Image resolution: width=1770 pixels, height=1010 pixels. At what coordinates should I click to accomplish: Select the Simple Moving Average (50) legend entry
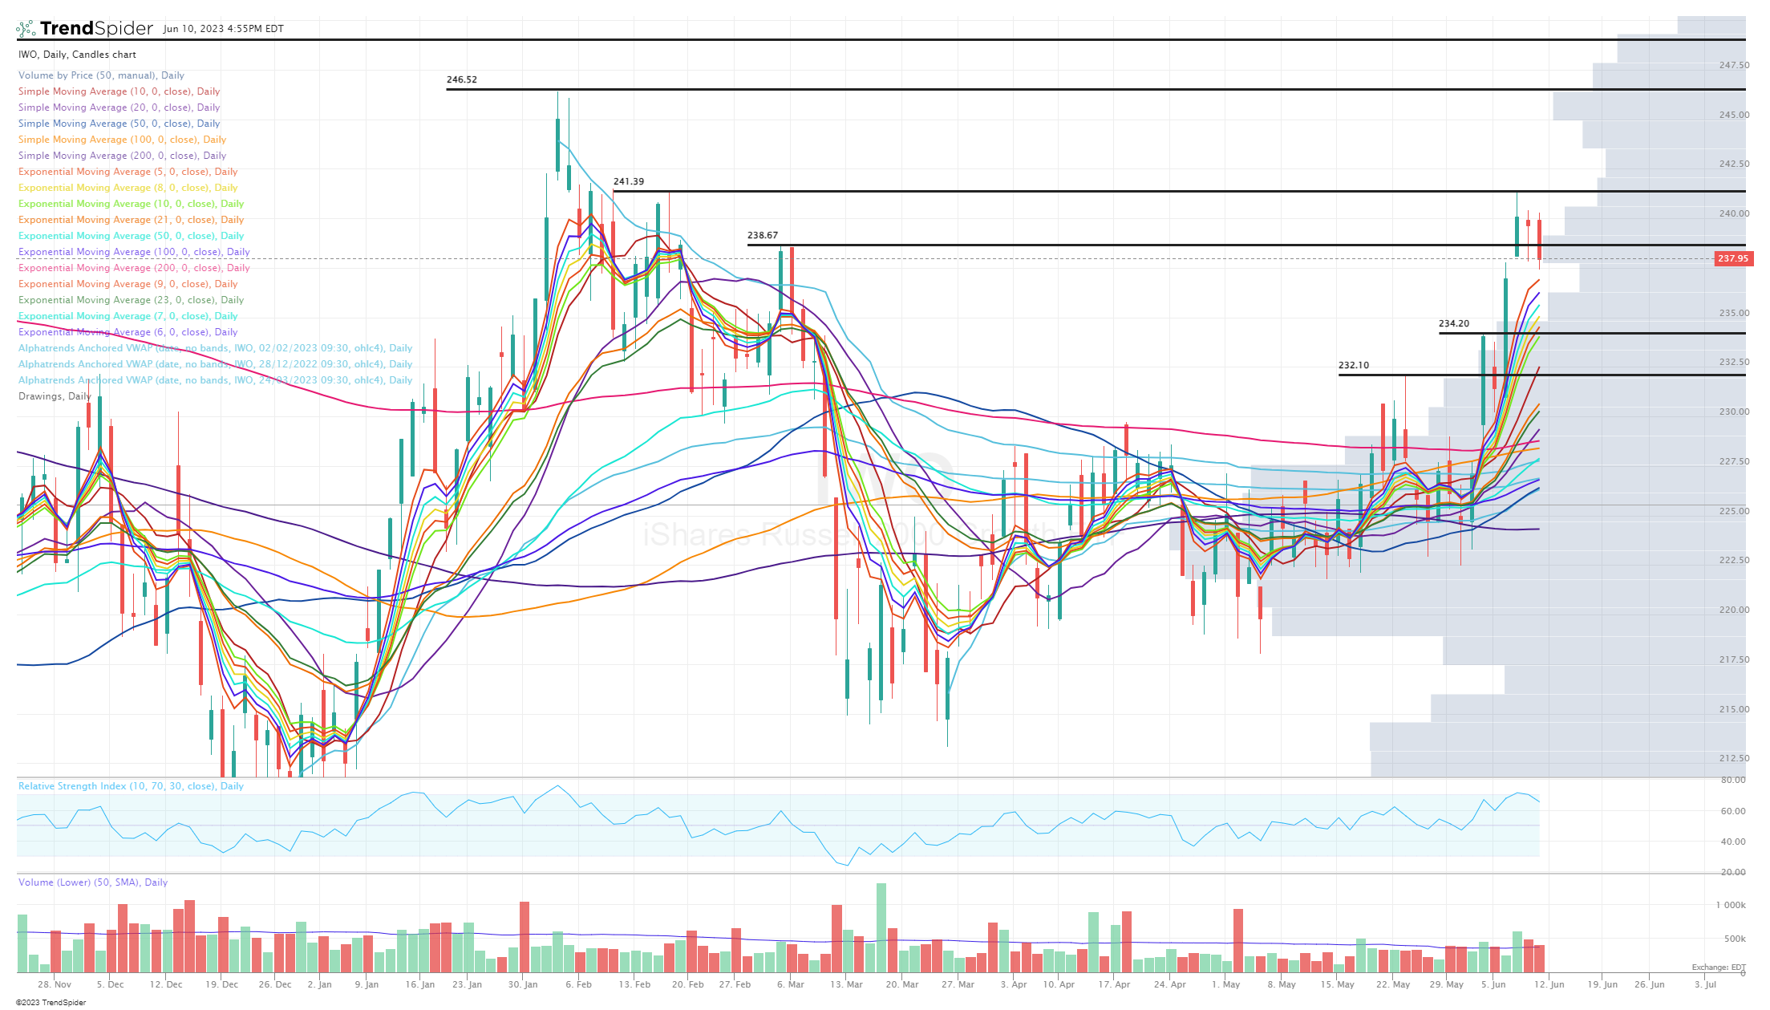click(119, 124)
